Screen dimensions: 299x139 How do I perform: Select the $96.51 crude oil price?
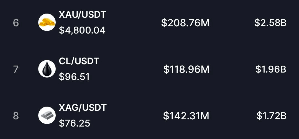coord(74,77)
